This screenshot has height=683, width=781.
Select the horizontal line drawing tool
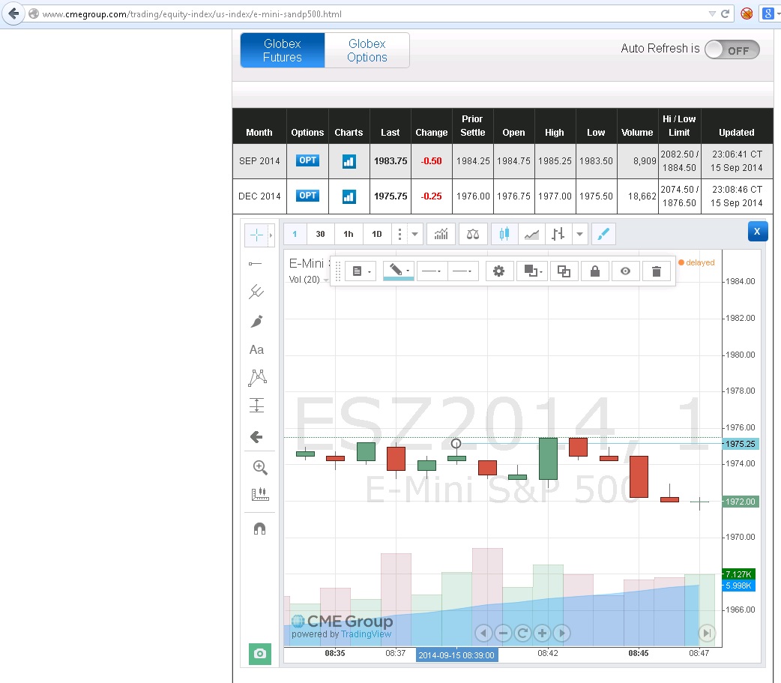[255, 264]
